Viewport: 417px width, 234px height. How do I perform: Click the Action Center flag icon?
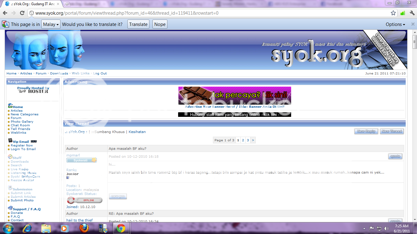coord(372,228)
